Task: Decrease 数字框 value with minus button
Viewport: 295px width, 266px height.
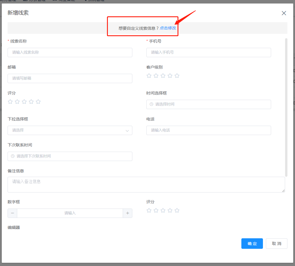Action: (x=13, y=213)
